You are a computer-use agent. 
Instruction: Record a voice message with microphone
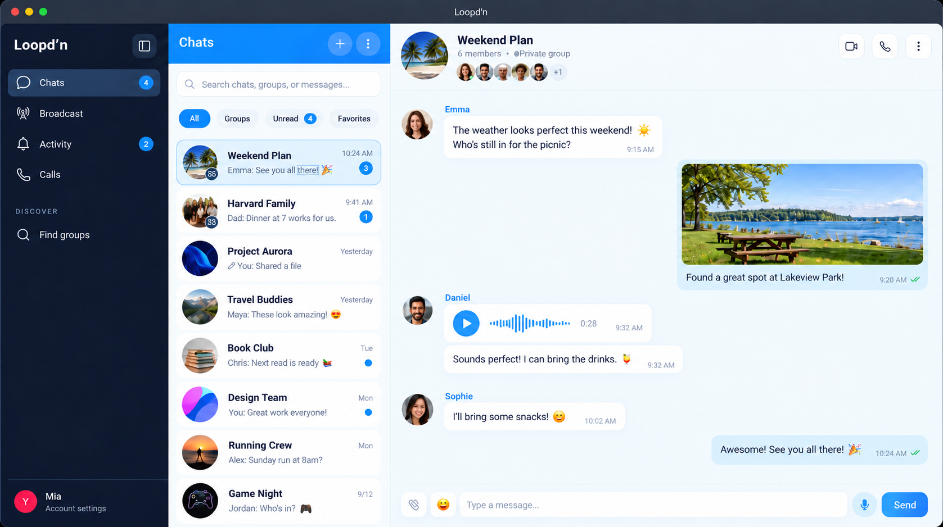(865, 505)
